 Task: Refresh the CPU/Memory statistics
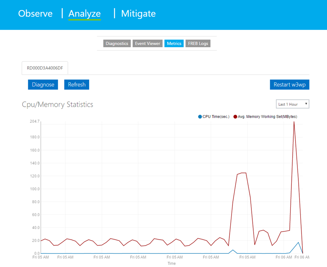(x=77, y=84)
